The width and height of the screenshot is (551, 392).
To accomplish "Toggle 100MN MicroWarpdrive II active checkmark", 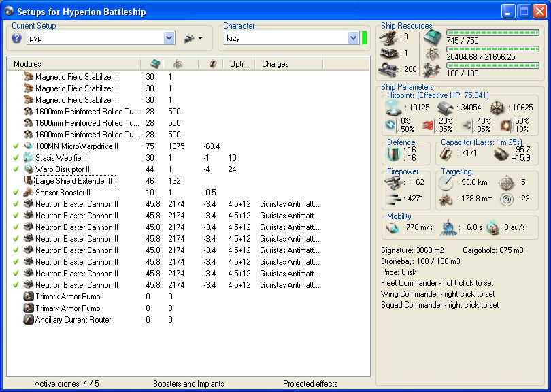I will tap(16, 146).
